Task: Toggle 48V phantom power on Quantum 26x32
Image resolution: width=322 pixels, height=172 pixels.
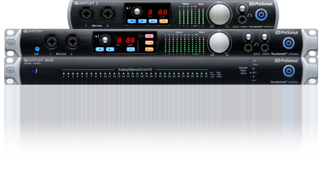Action: coord(130,49)
